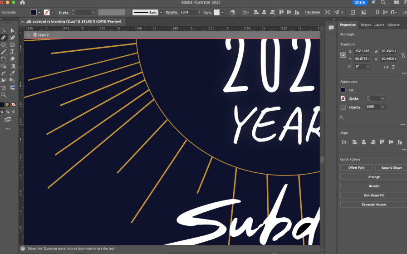407x254 pixels.
Task: Switch to the Libraries tab
Action: (x=394, y=24)
